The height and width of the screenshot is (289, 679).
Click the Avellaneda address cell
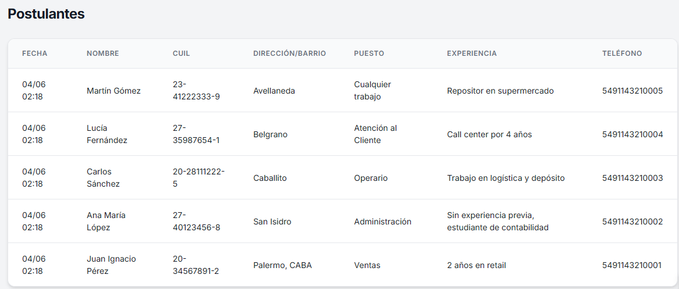[x=274, y=91]
